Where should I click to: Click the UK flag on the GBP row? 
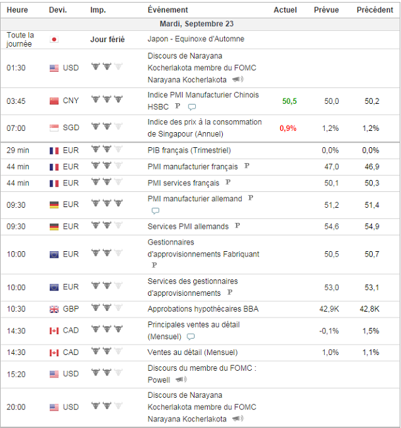[54, 309]
